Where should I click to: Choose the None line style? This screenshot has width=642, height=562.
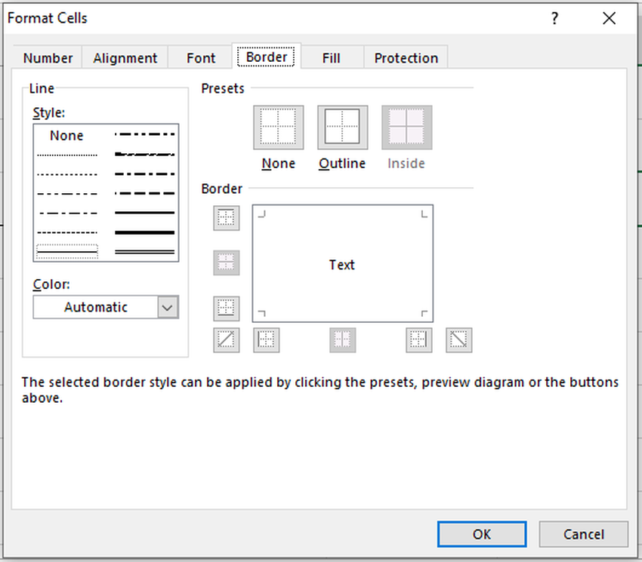[66, 136]
